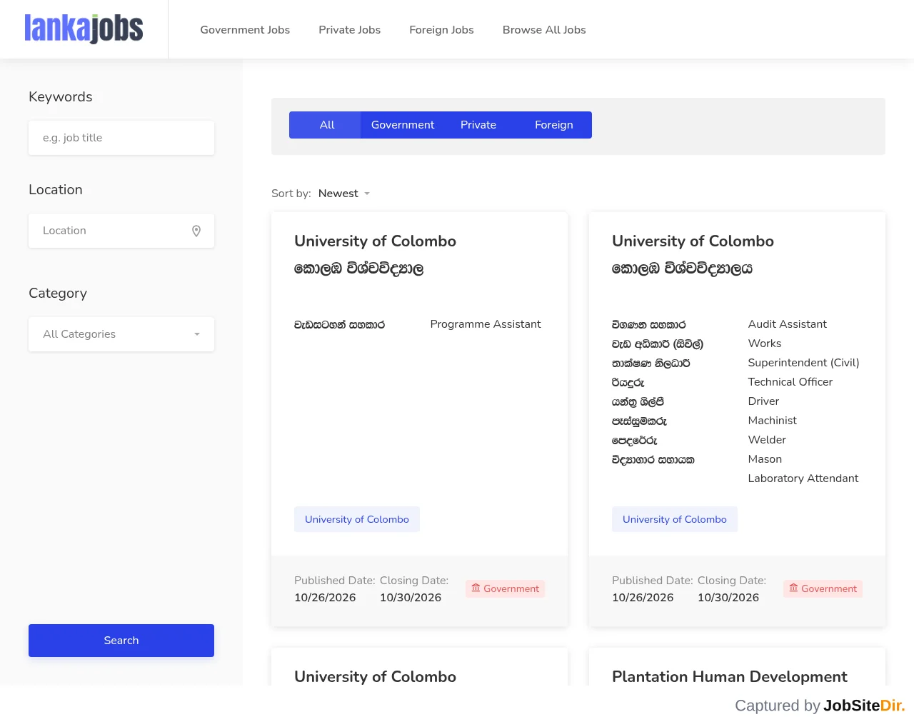The image size is (914, 727).
Task: Focus the Keywords job title field
Action: click(x=121, y=138)
